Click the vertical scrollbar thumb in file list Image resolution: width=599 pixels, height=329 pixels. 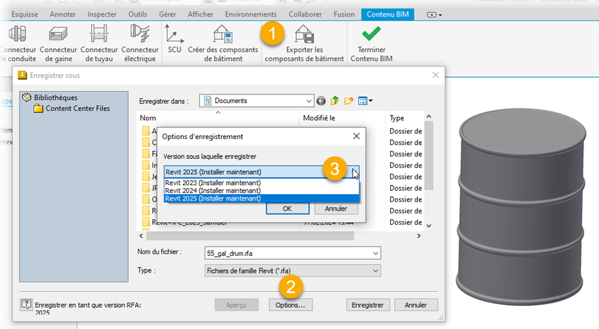[429, 156]
